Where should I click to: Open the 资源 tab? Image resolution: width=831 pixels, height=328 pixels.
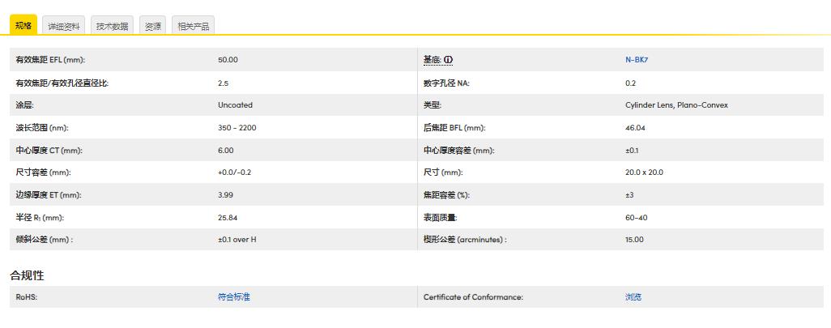tap(152, 26)
